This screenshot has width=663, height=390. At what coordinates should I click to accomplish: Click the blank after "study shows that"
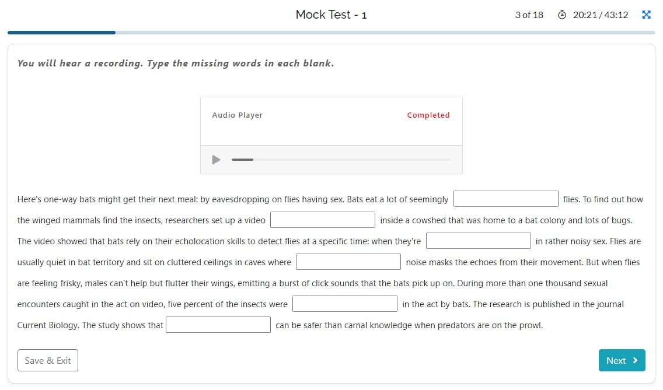[218, 325]
